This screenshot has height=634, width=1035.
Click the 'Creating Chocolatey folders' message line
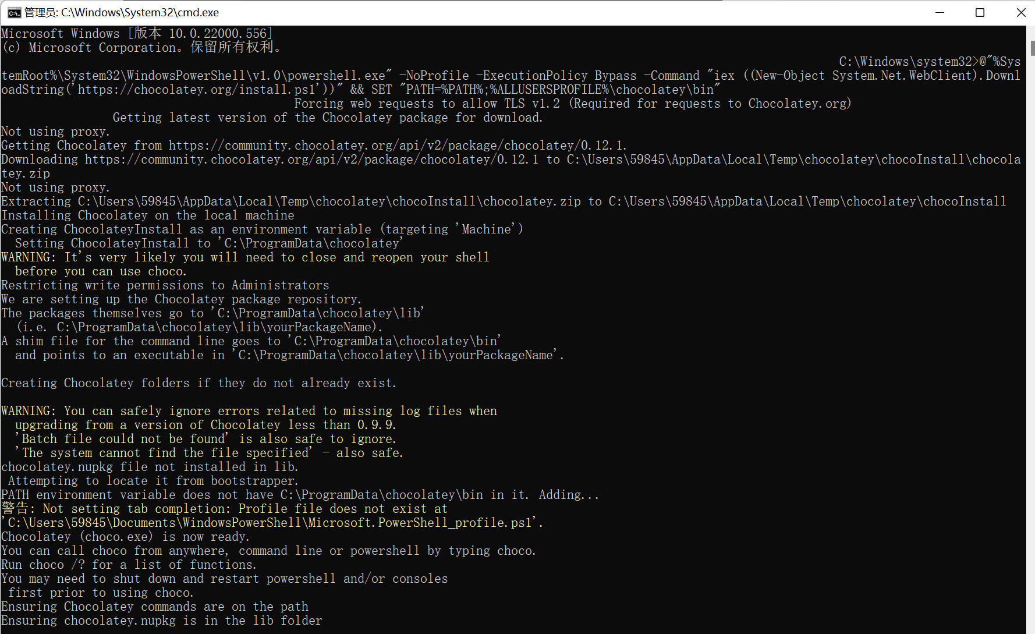tap(198, 382)
